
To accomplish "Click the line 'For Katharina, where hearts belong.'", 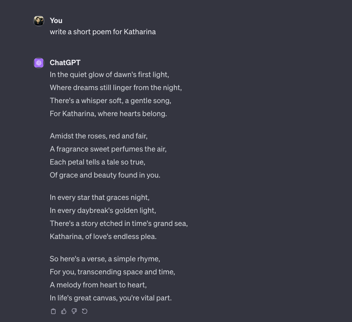I will (109, 114).
